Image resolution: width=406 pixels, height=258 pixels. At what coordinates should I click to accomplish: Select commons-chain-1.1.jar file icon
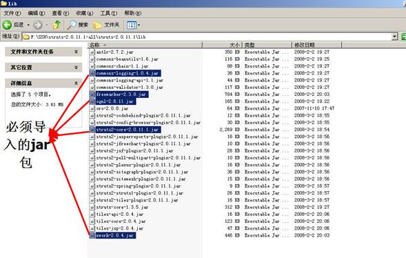coord(92,66)
